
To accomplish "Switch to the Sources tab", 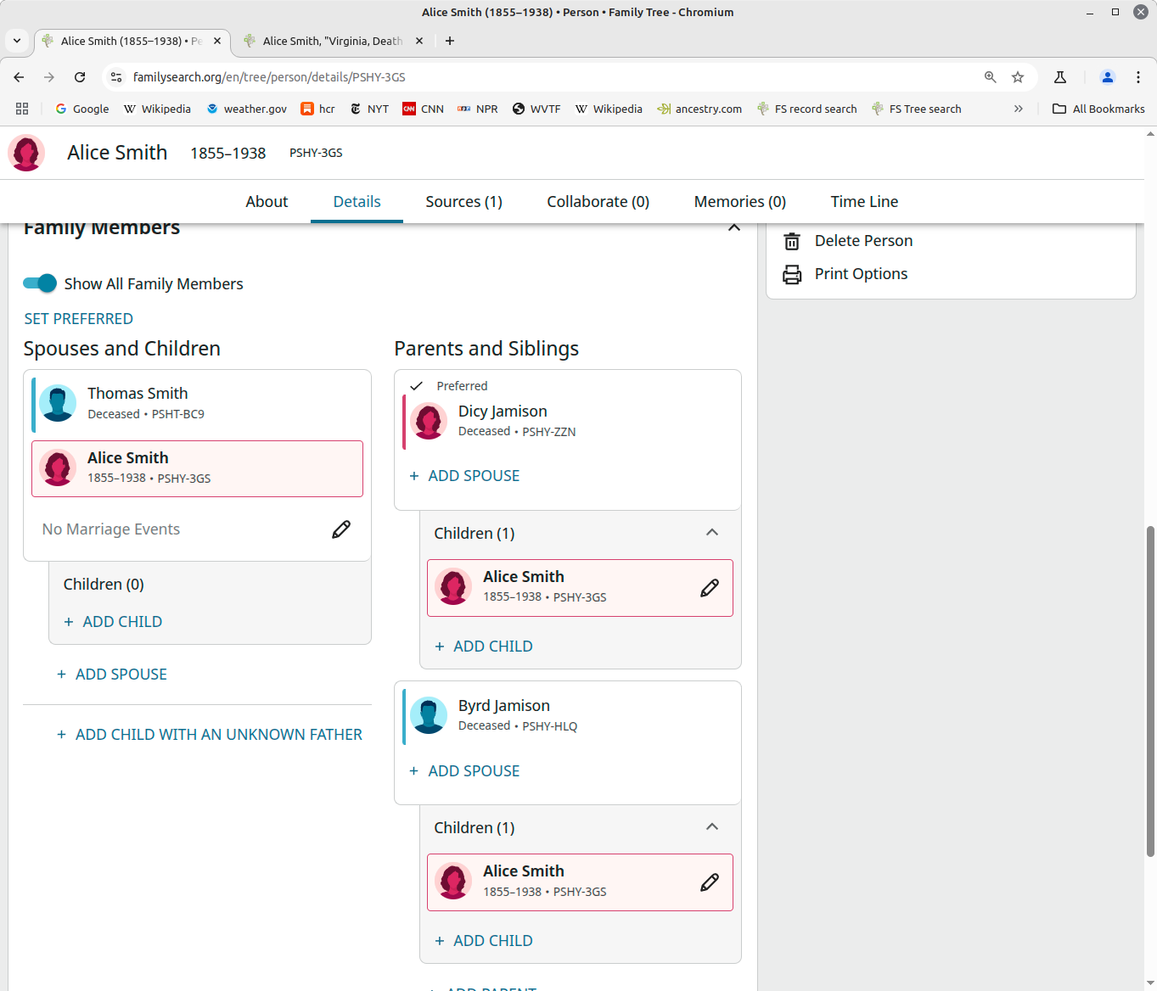I will click(463, 201).
